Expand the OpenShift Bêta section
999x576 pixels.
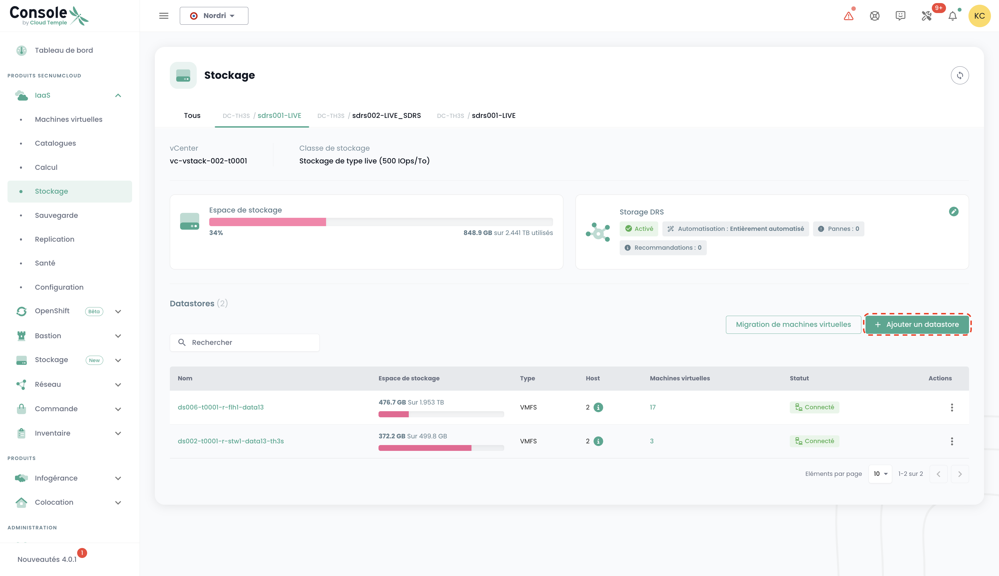tap(118, 311)
